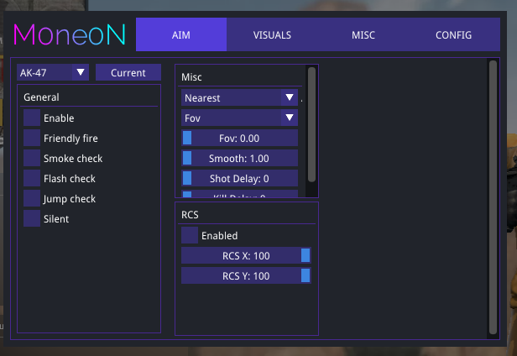517x356 pixels.
Task: Click the RCS Y: 100 slider
Action: (x=246, y=275)
